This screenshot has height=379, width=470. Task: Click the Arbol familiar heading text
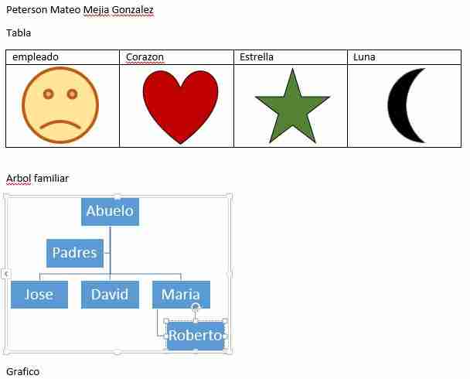pyautogui.click(x=37, y=179)
